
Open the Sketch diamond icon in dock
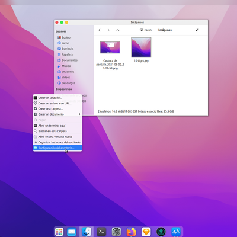(146, 232)
